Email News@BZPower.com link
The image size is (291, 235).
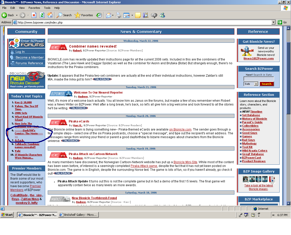point(258,58)
